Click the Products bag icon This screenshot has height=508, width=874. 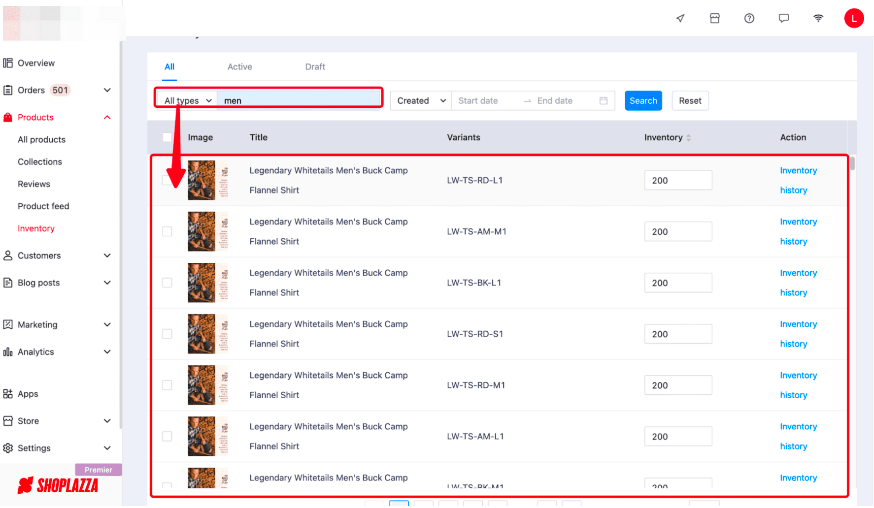(8, 117)
